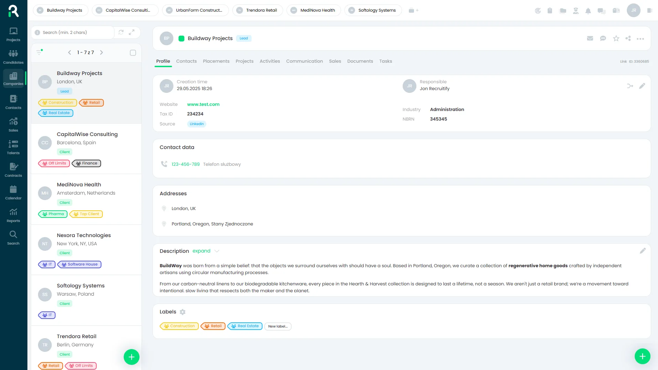This screenshot has height=370, width=658.
Task: Go to next page of companies list
Action: point(101,52)
